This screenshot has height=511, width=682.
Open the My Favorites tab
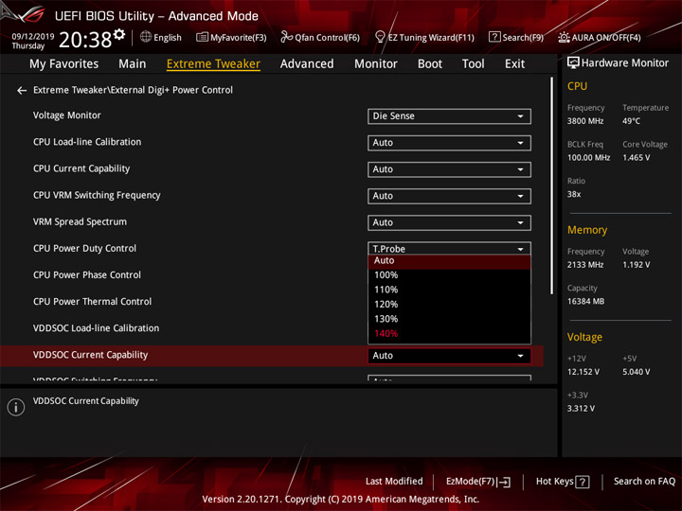[64, 64]
